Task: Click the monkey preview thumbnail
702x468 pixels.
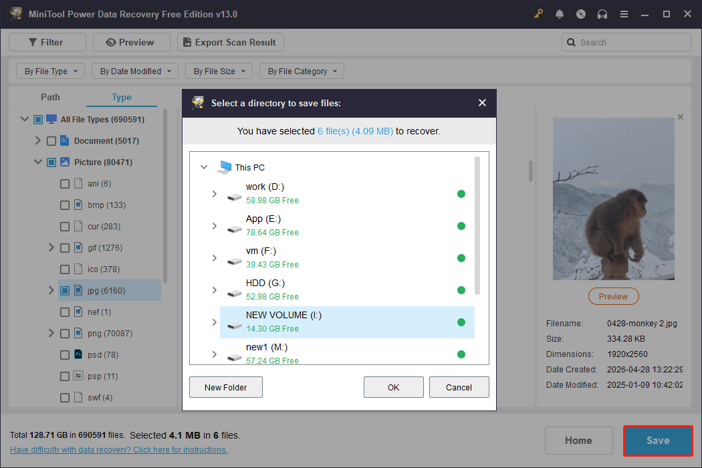Action: point(613,199)
